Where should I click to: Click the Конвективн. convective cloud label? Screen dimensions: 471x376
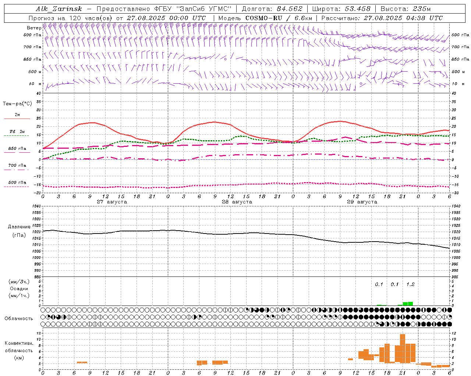19,343
